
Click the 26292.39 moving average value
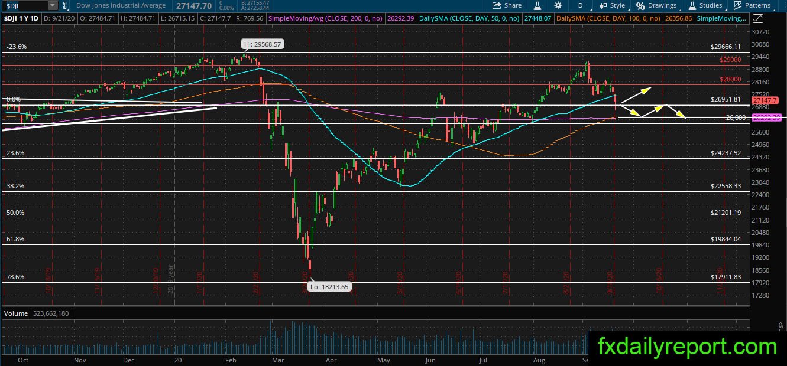(x=401, y=19)
